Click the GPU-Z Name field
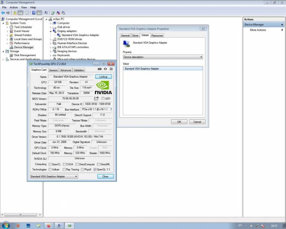This screenshot has height=229, width=286. pyautogui.click(x=70, y=77)
